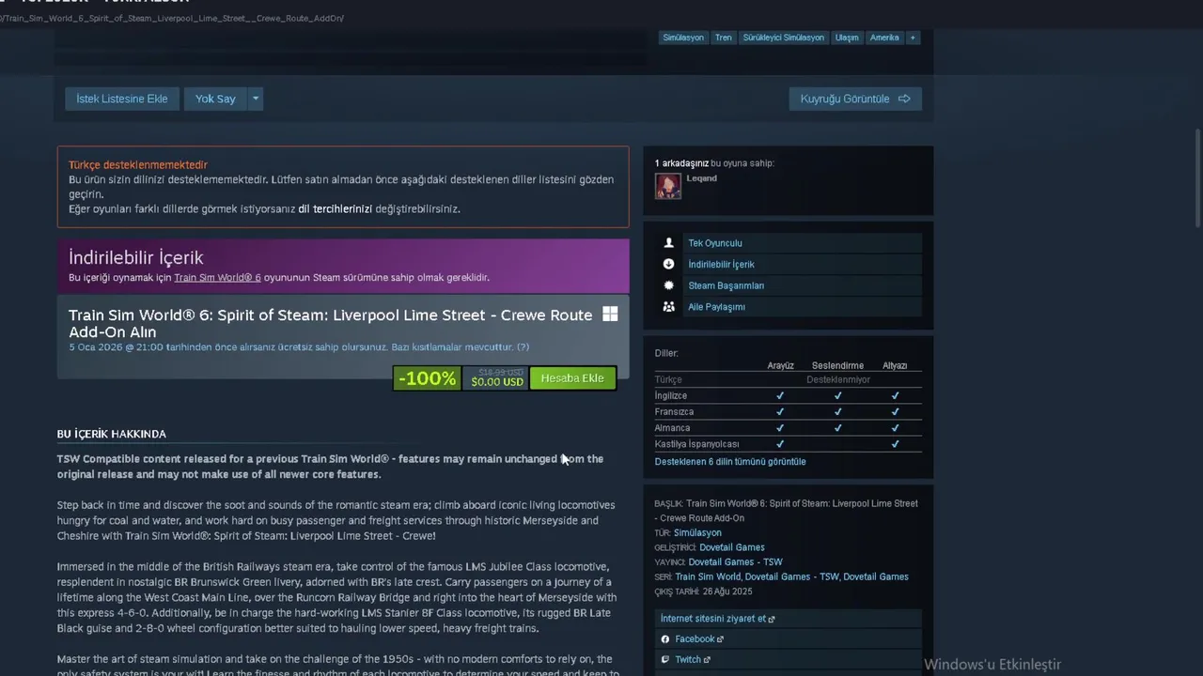The image size is (1203, 676).
Task: Click the release date 26 Ağu 2025
Action: point(726,592)
